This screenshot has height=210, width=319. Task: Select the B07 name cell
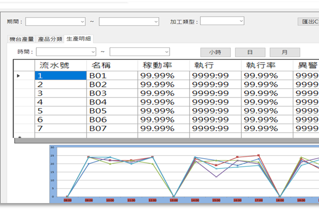[x=112, y=128]
